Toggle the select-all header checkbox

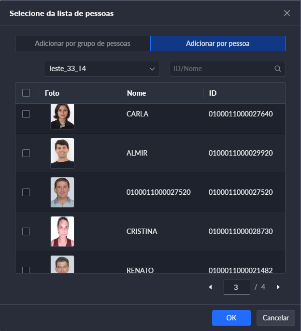tap(26, 93)
